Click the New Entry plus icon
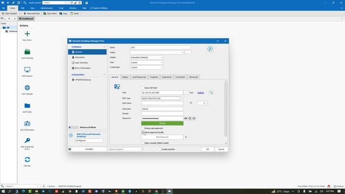The image size is (345, 194). point(27,34)
